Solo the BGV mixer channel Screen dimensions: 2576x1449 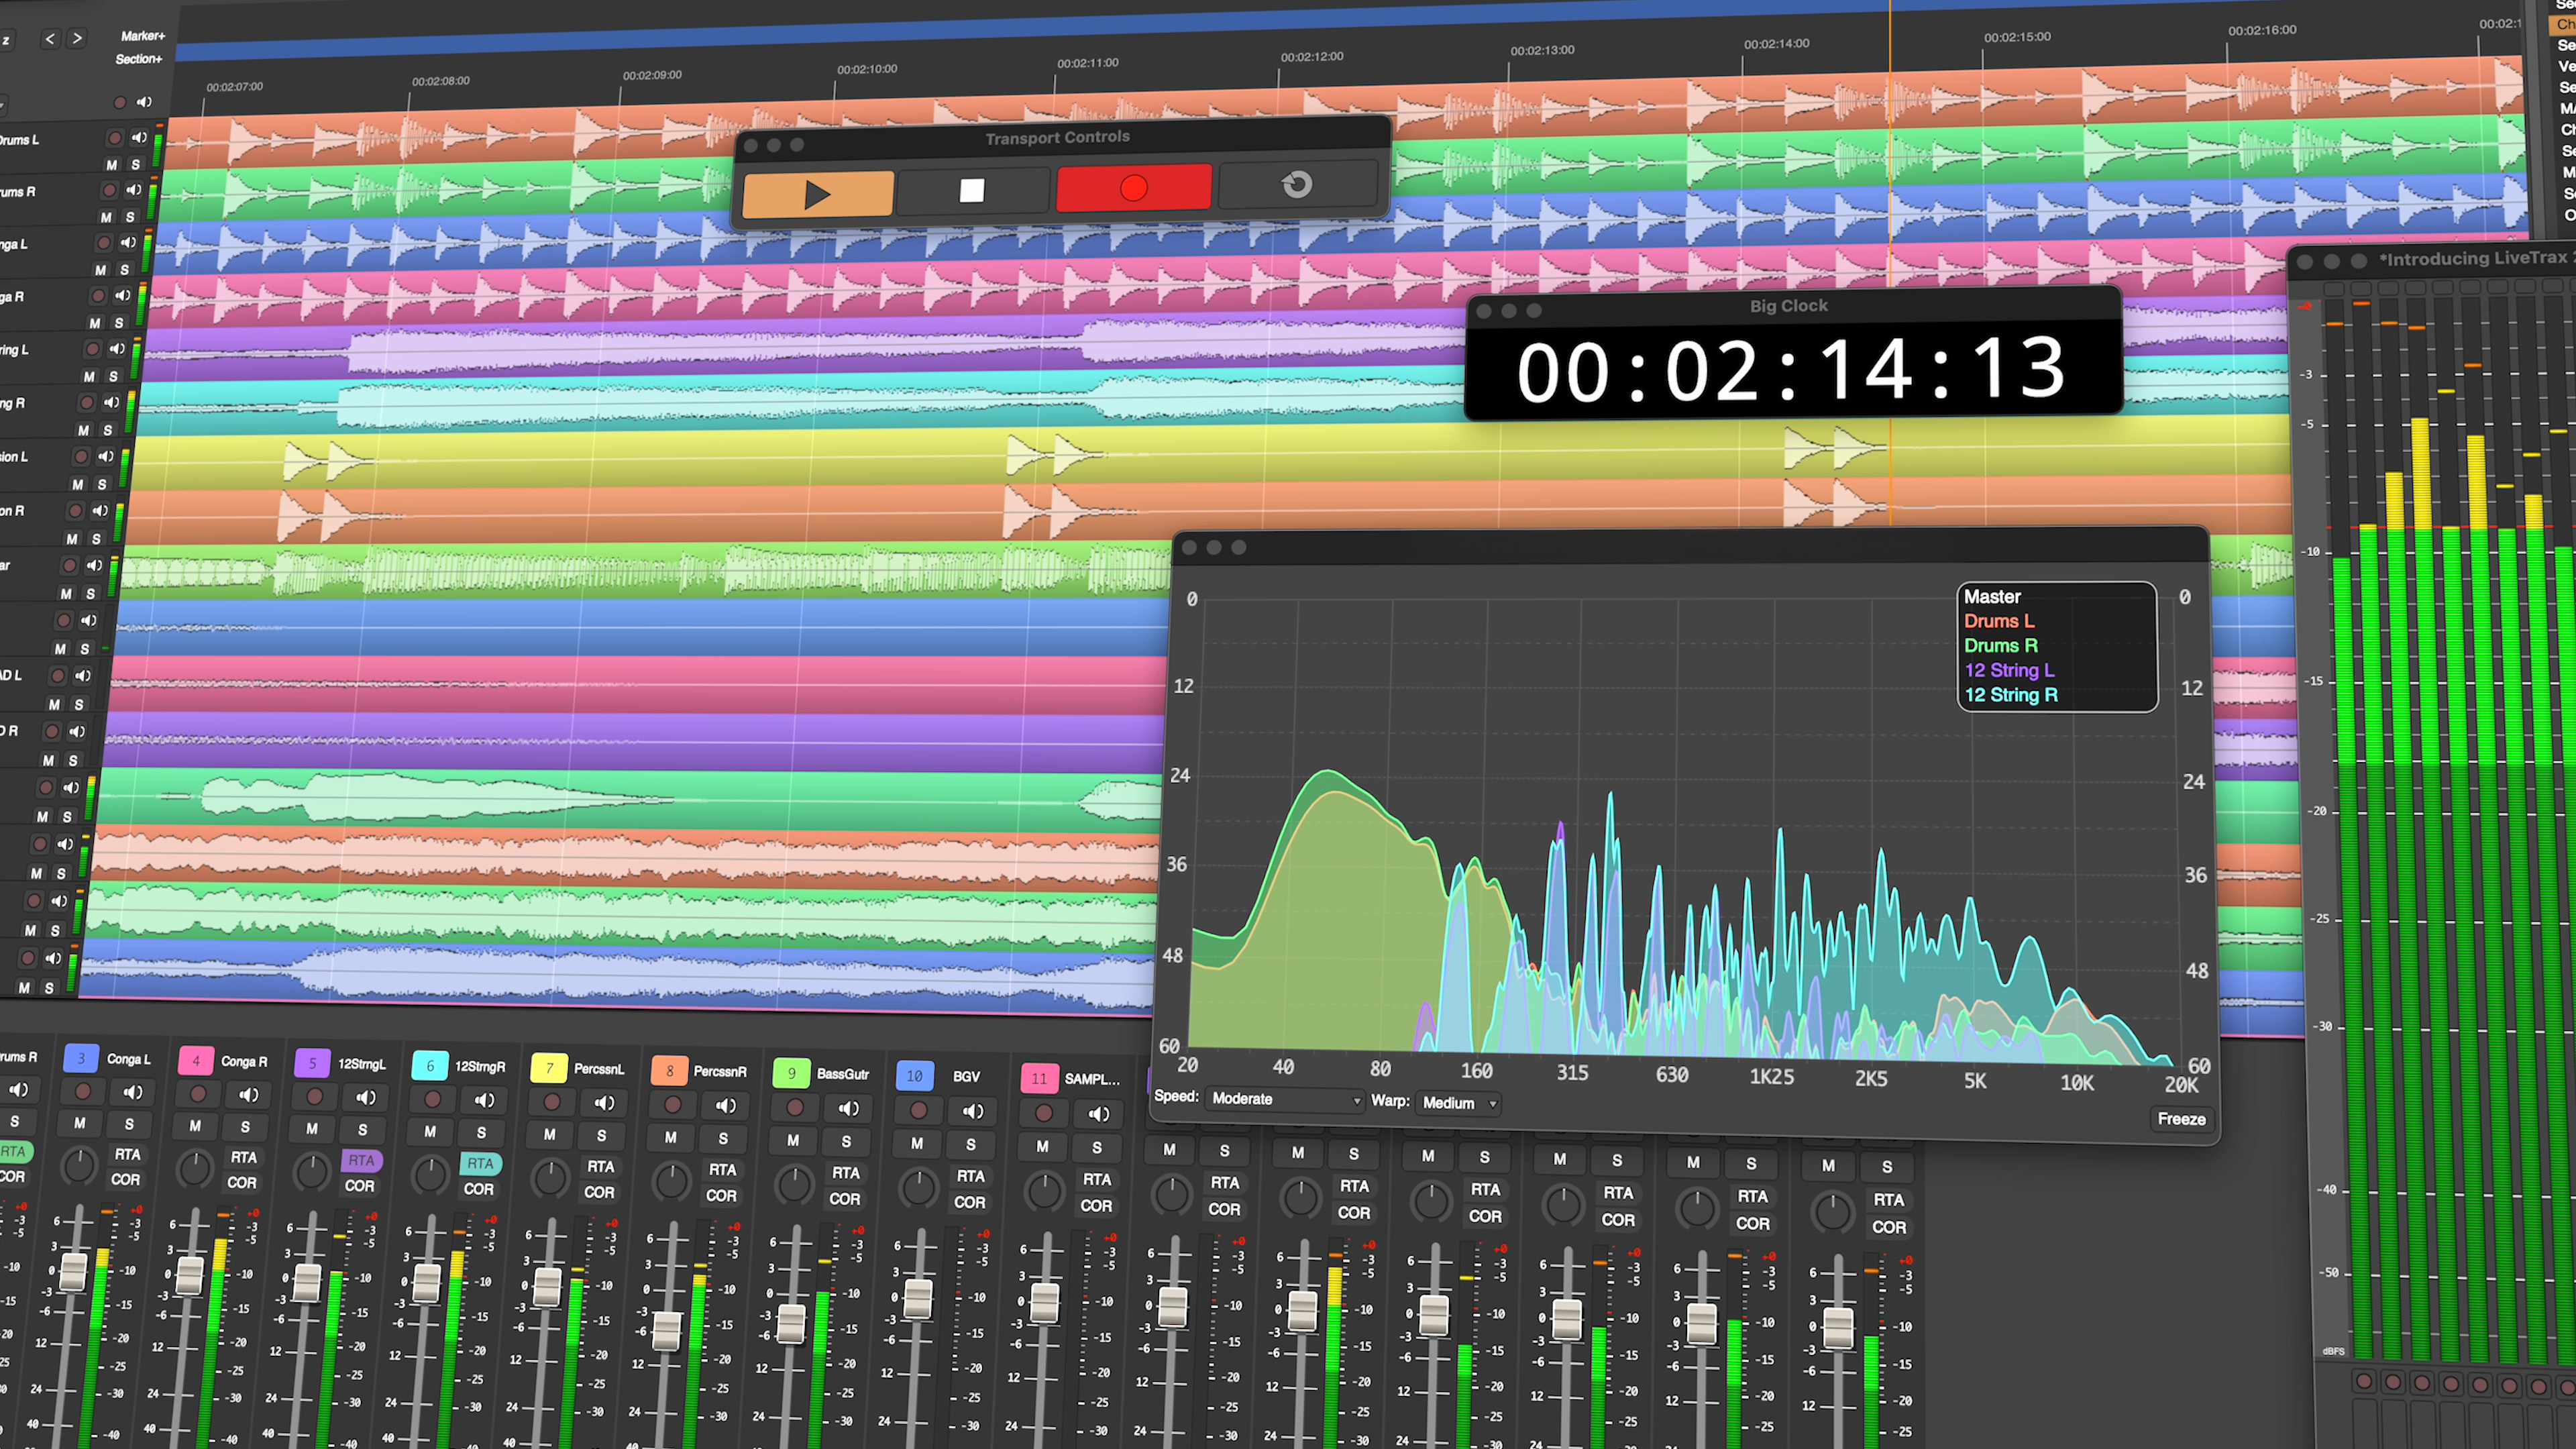[x=970, y=1144]
